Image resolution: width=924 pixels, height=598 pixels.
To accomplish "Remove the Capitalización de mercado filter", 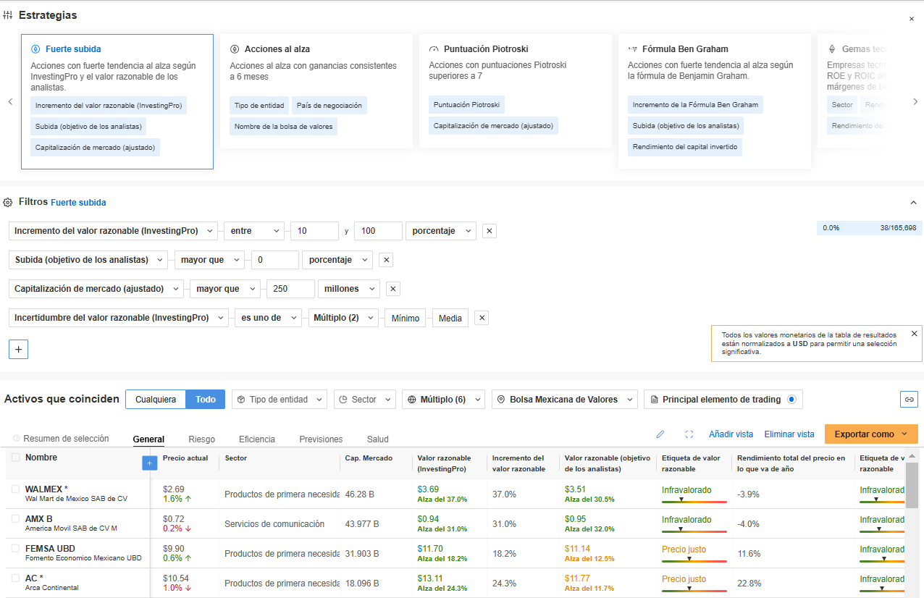I will click(393, 289).
